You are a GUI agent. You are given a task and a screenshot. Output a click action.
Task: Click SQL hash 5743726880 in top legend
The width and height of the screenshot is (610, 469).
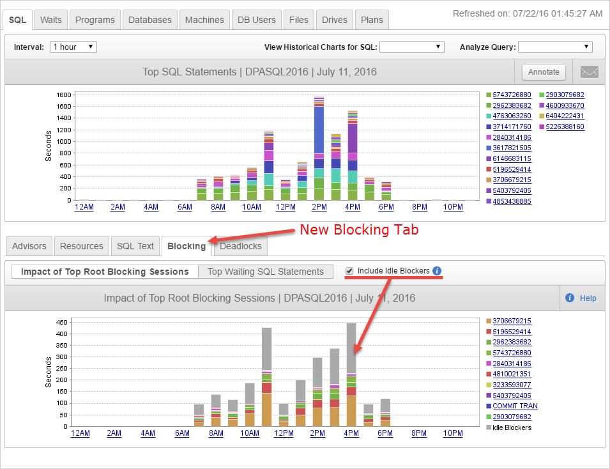512,95
